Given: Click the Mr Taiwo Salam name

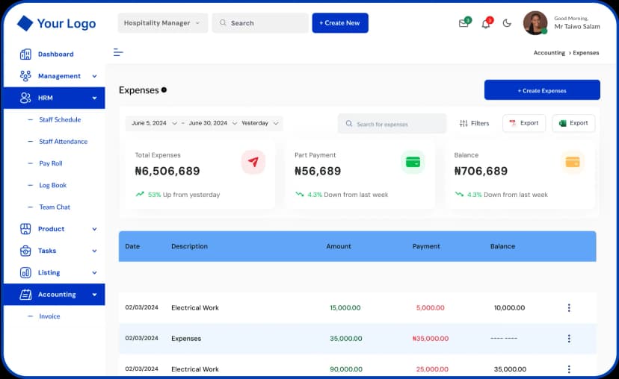Looking at the screenshot, I should [x=576, y=26].
